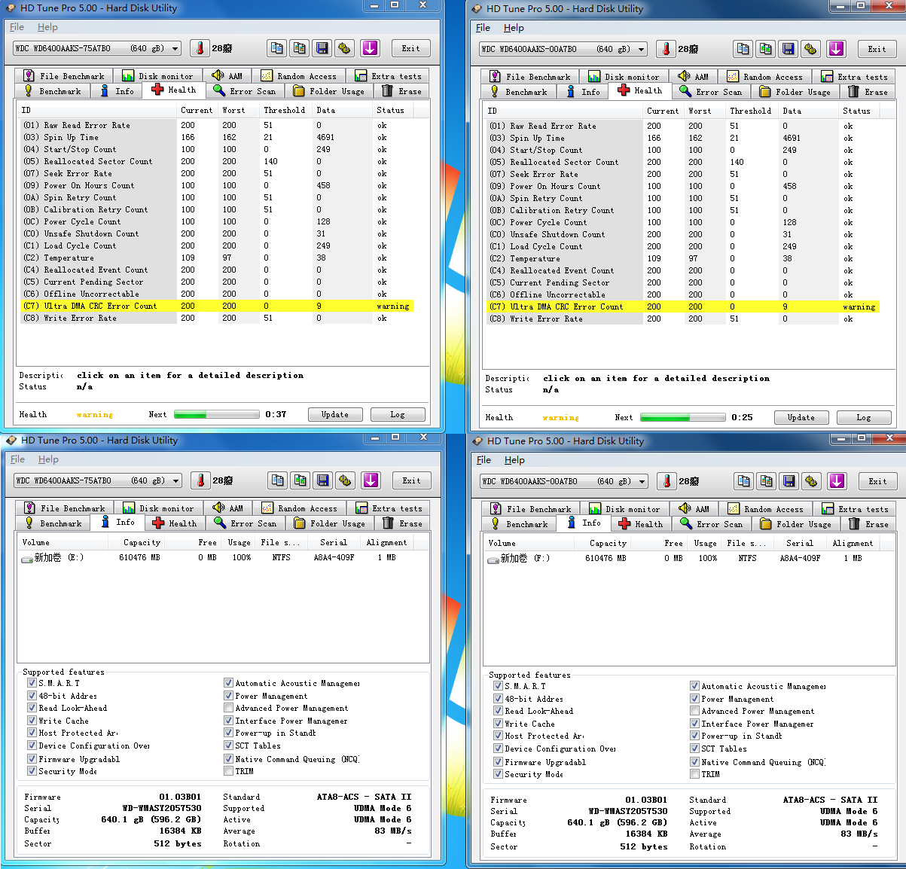Toggle Write Cache checkbox in bottom-left window
The width and height of the screenshot is (906, 869).
32,721
